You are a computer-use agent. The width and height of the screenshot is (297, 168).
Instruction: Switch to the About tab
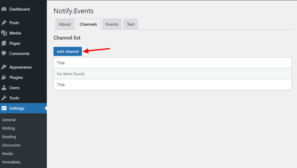tap(65, 24)
